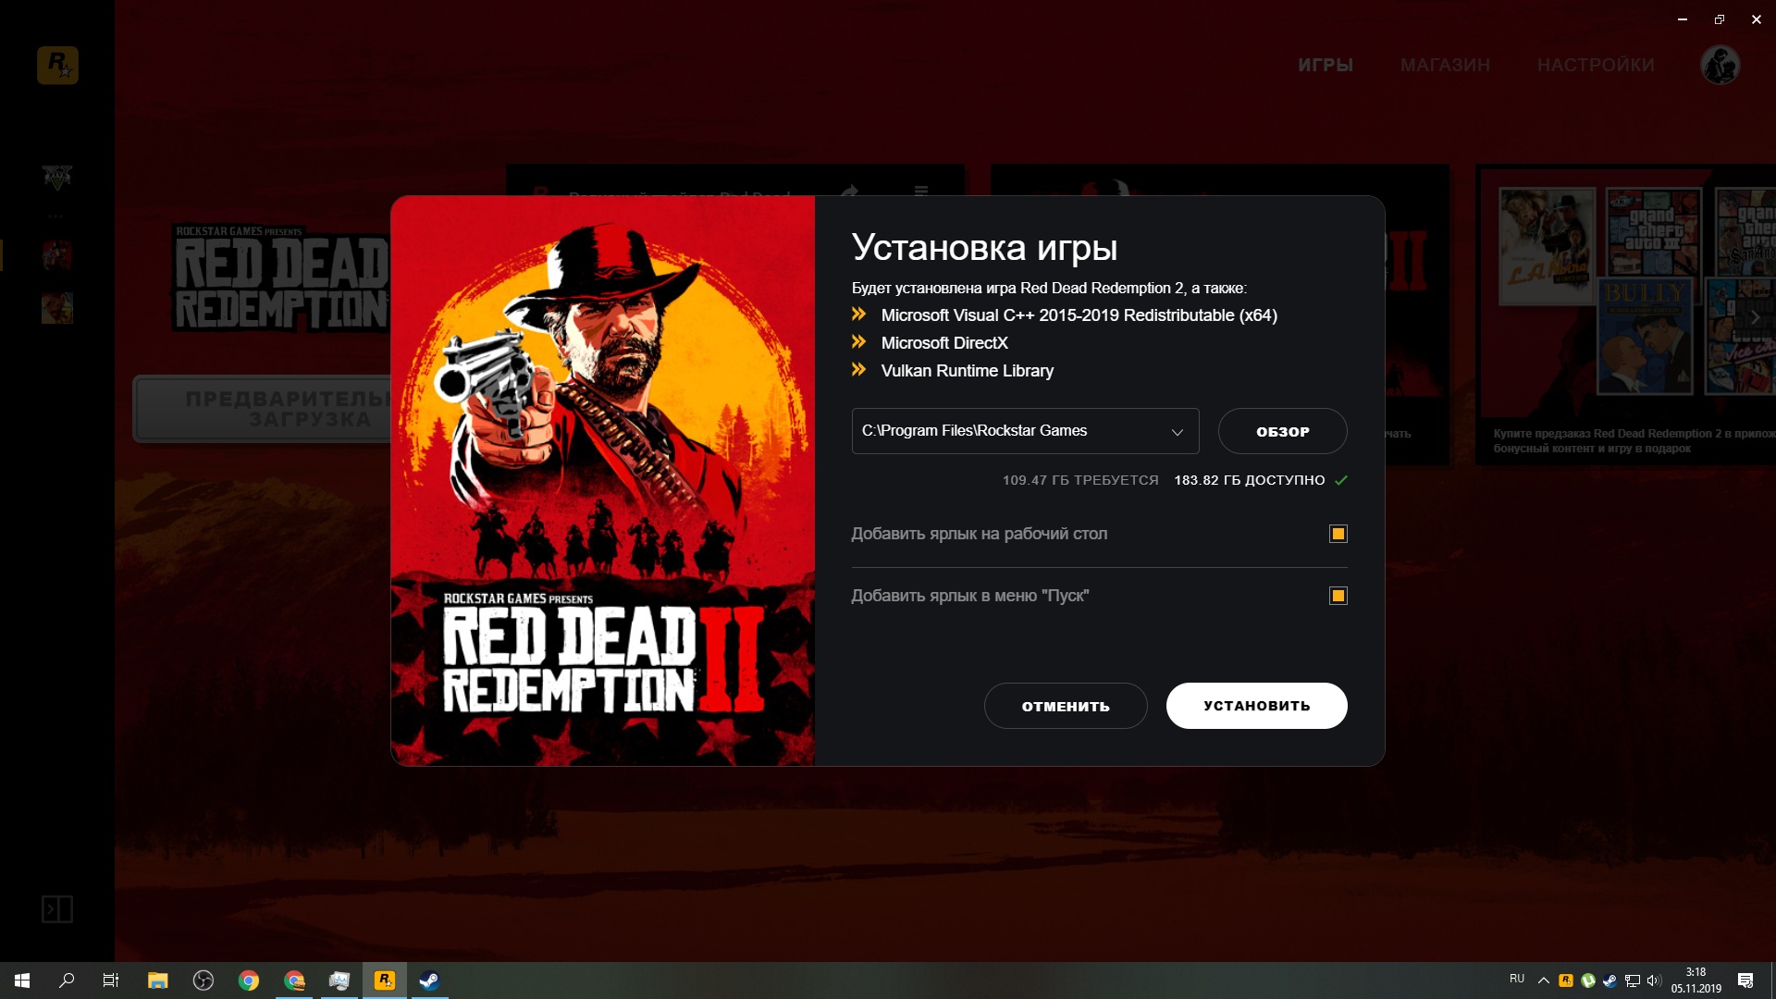Open the user profile avatar
This screenshot has height=999, width=1776.
(1720, 65)
